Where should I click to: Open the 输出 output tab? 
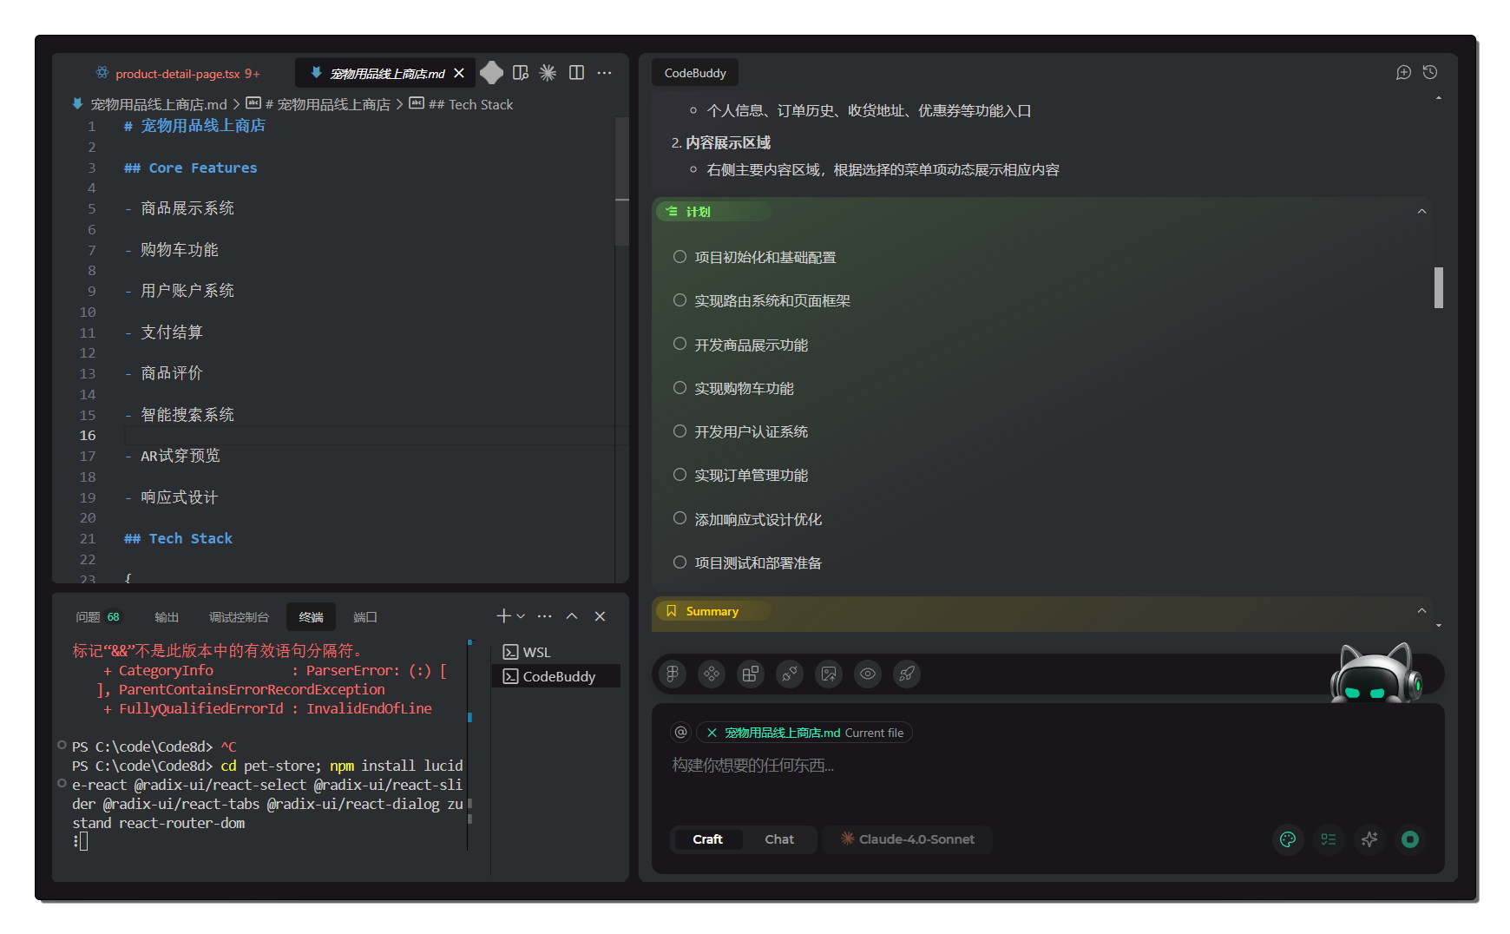click(167, 617)
